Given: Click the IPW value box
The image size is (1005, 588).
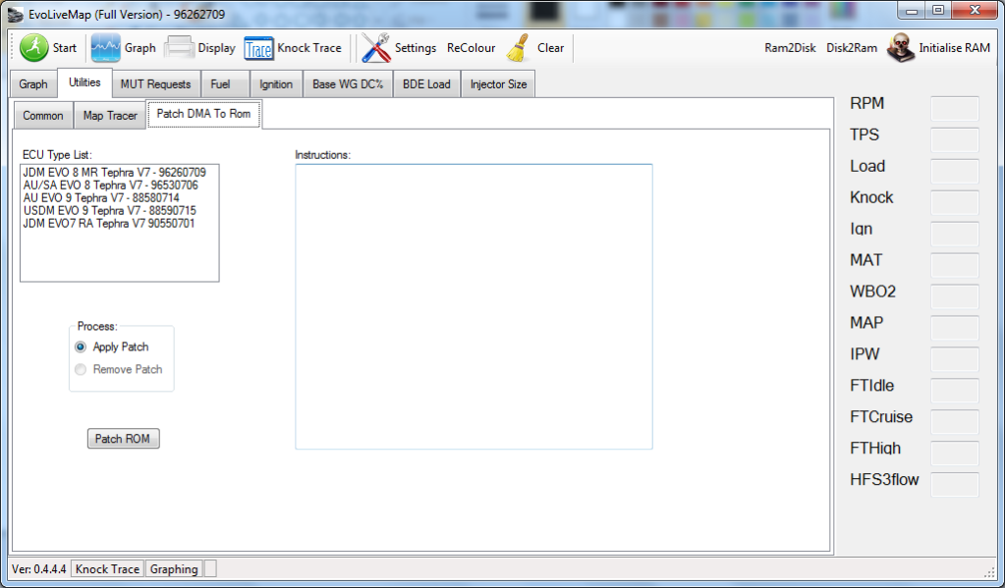Looking at the screenshot, I should [954, 359].
